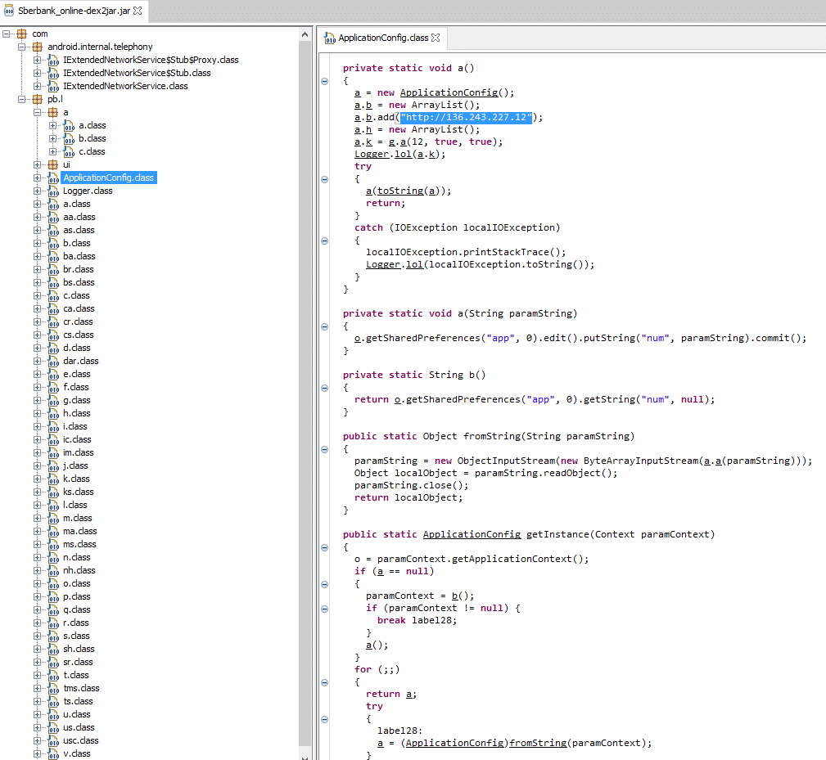Click the class icon of ic.class
Viewport: 826px width, 760px height.
click(x=52, y=440)
